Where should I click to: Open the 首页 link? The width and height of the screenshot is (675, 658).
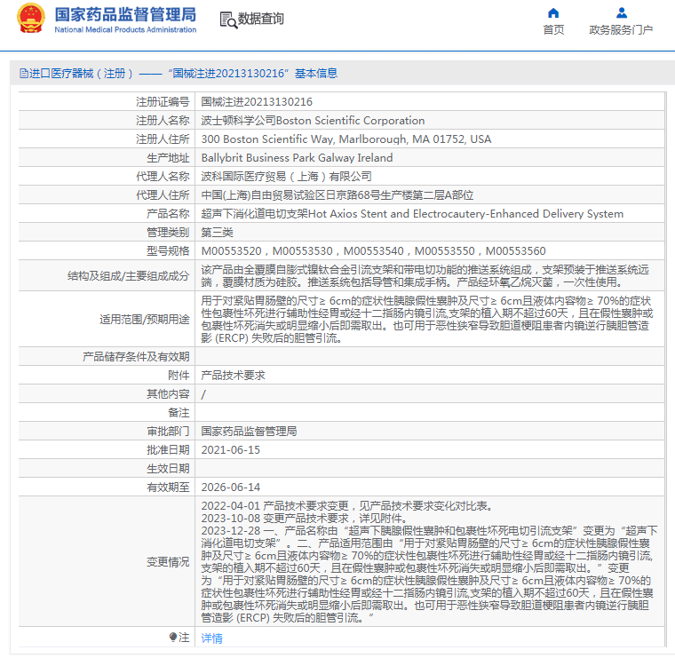(x=553, y=29)
